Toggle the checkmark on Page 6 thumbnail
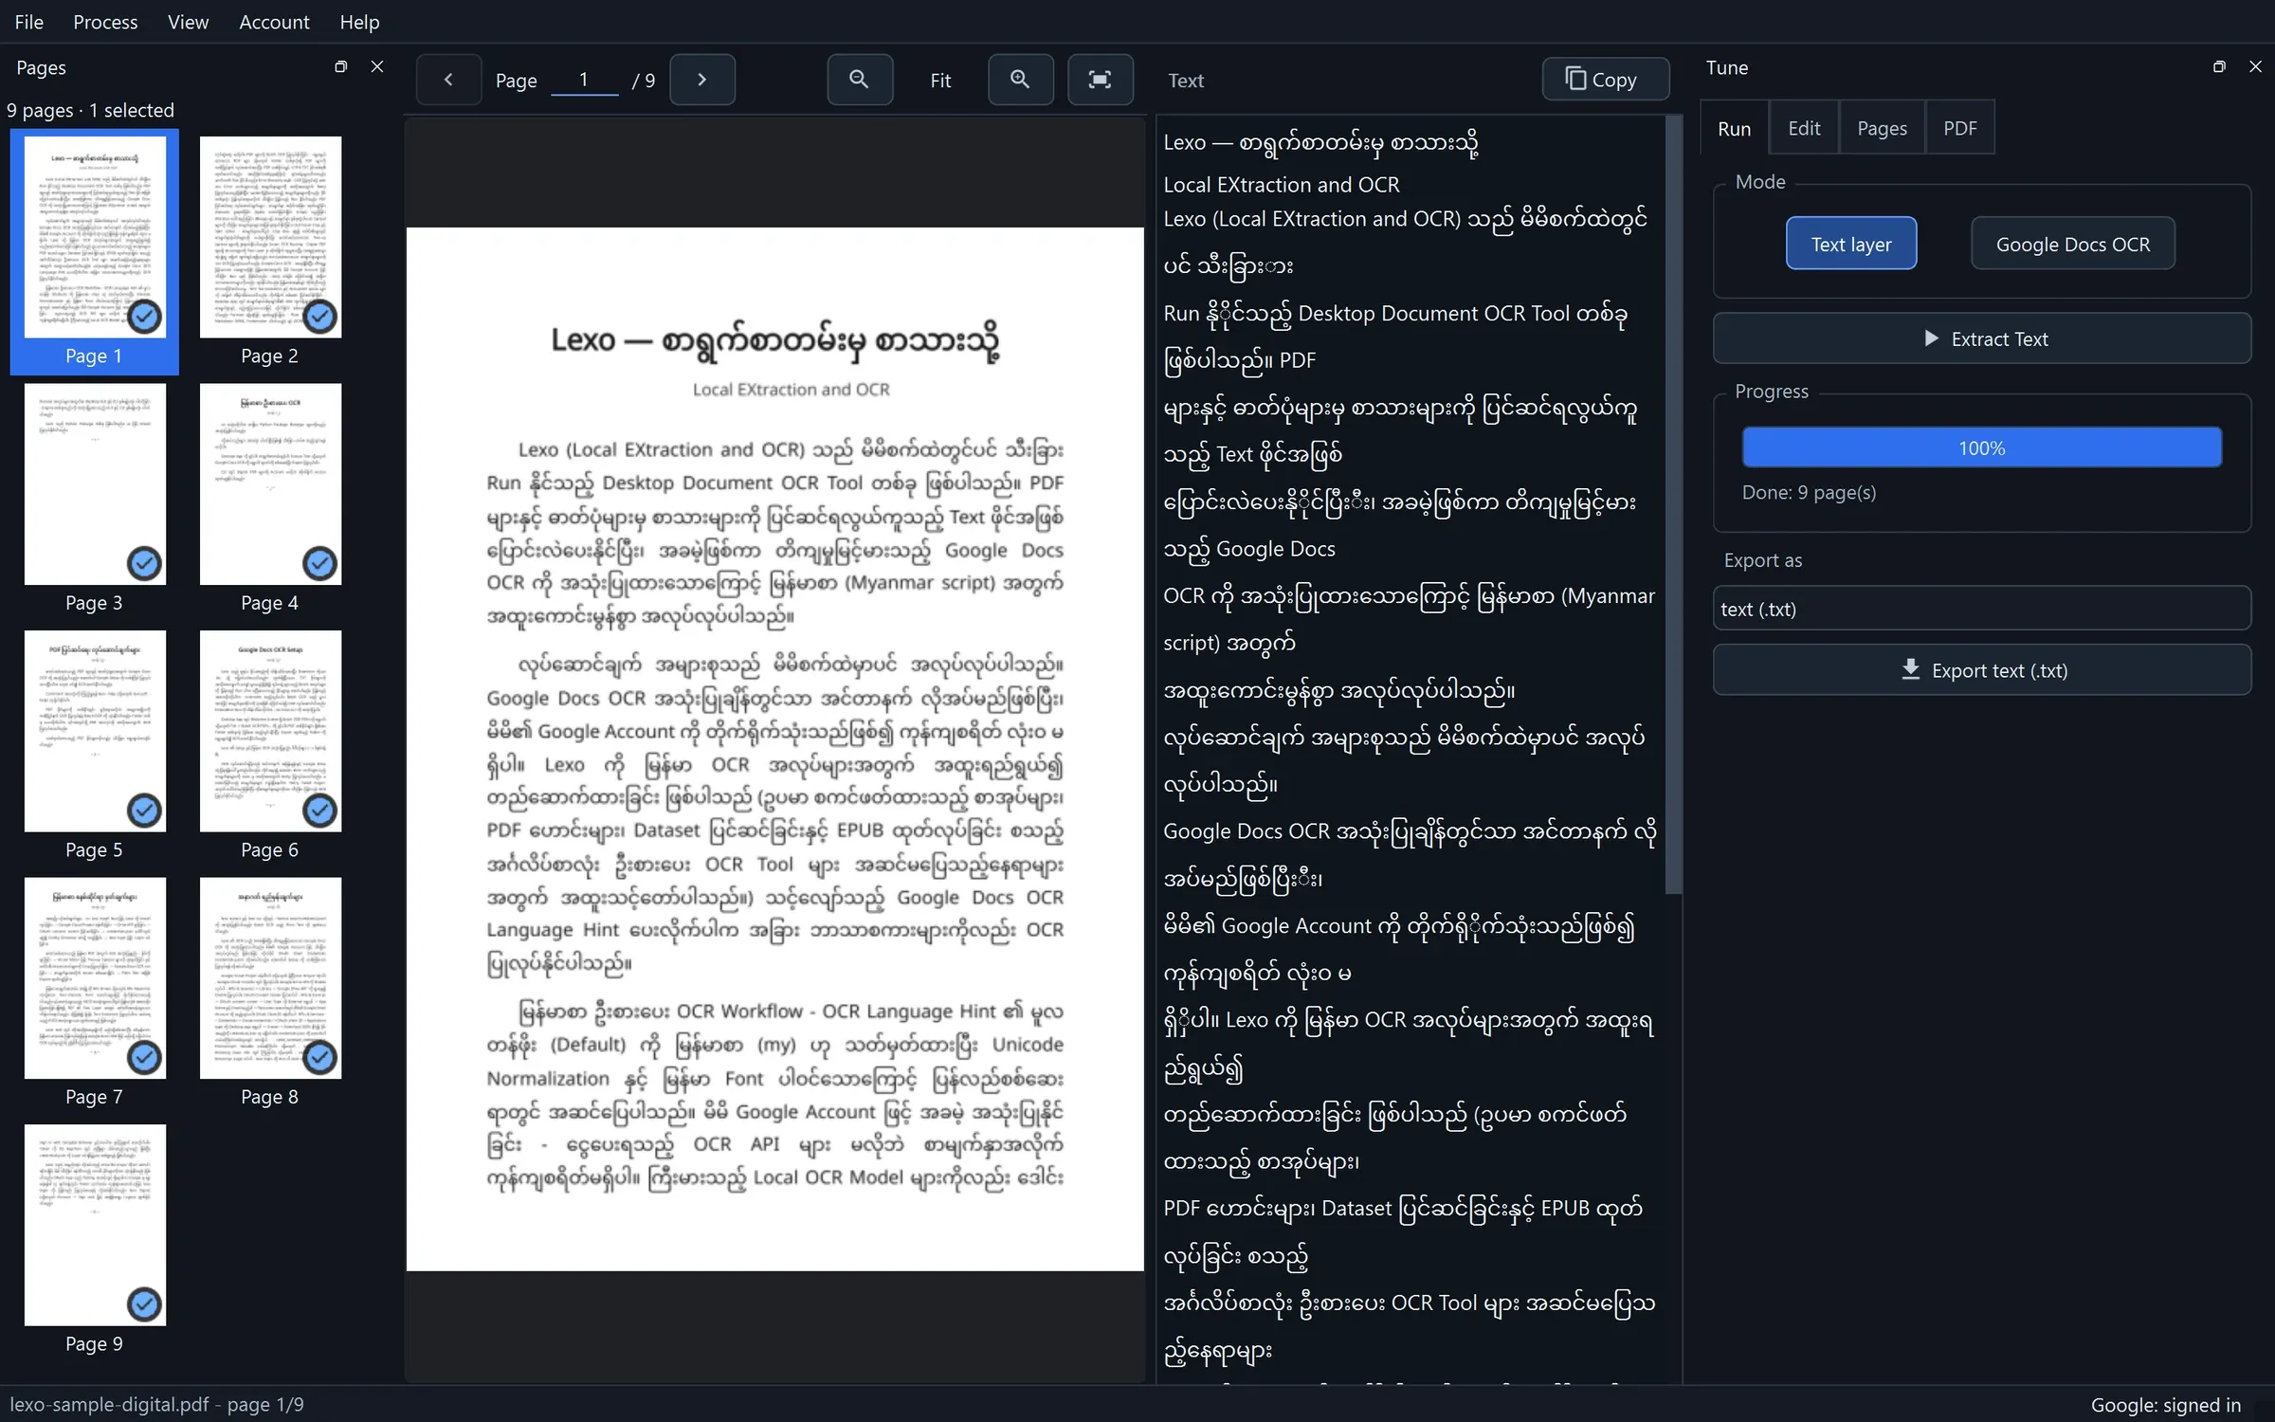Viewport: 2275px width, 1422px height. [x=319, y=811]
